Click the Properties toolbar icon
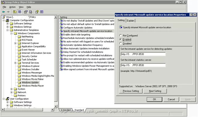198x117 pixels. [26, 12]
